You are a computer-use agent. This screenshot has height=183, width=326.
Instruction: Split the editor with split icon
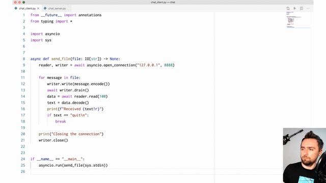click(302, 8)
